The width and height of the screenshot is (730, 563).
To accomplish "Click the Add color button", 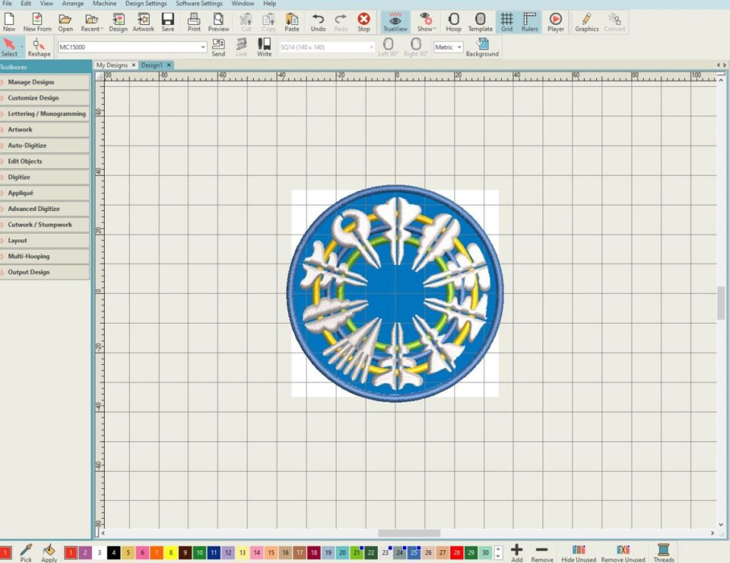I will pyautogui.click(x=517, y=553).
